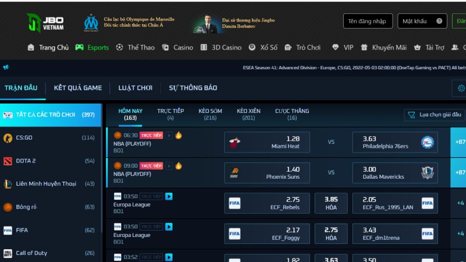The image size is (466, 262).
Task: Focus the Mật khẩu password field
Action: (422, 21)
